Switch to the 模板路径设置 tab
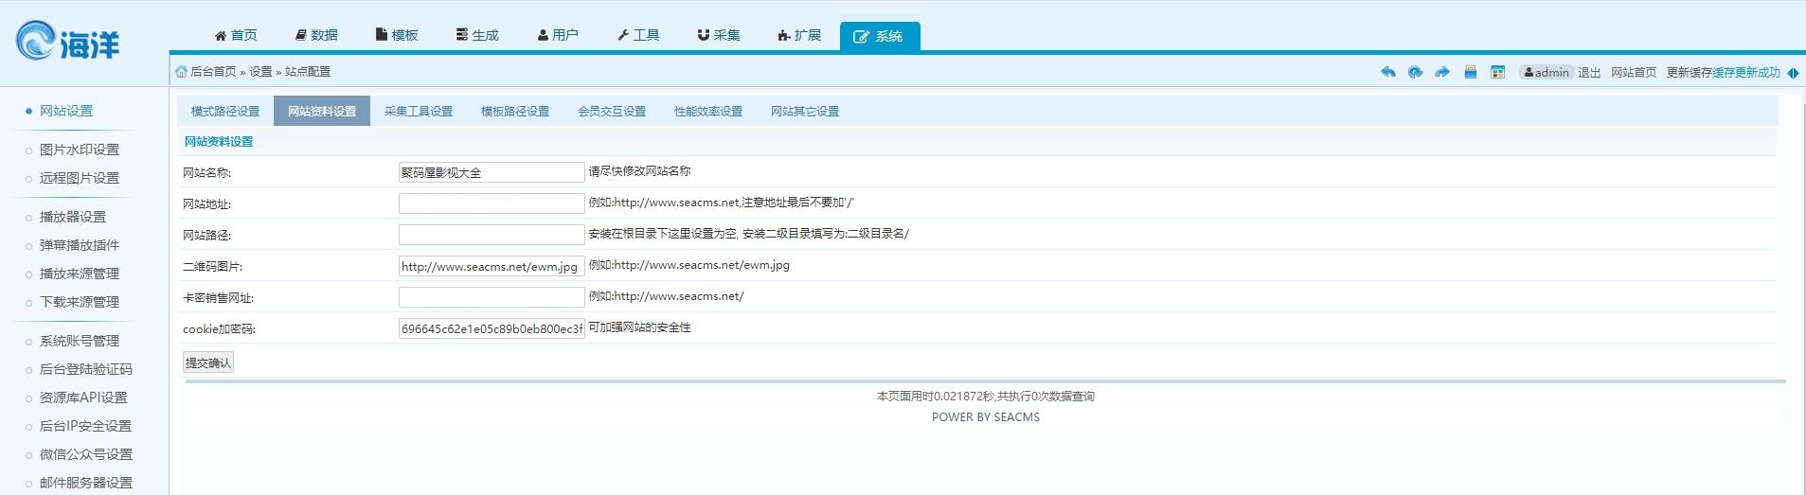Viewport: 1806px width, 495px height. click(515, 111)
